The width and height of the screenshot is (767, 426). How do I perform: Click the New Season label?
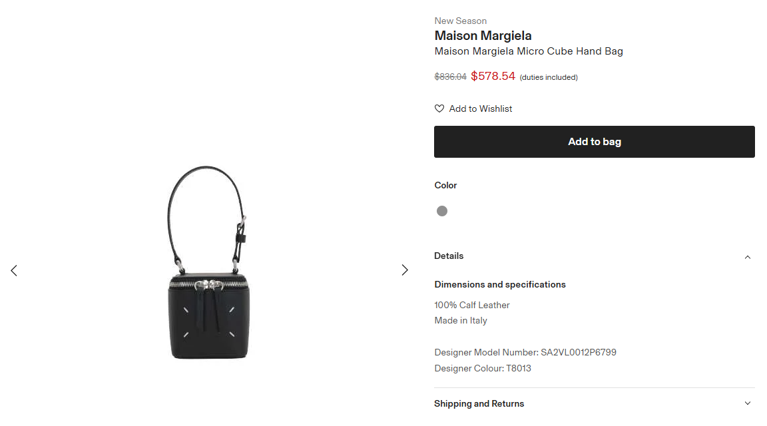point(461,21)
